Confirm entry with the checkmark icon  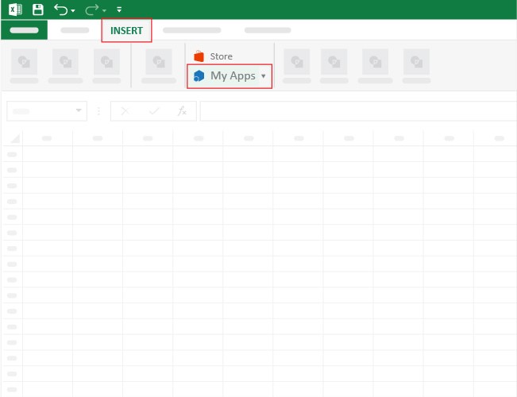(153, 111)
